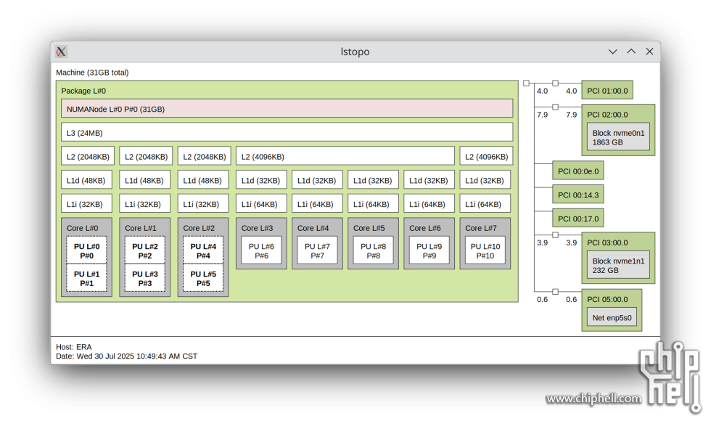The height and width of the screenshot is (424, 711).
Task: Click the PU L#6 P#6 box
Action: [261, 250]
